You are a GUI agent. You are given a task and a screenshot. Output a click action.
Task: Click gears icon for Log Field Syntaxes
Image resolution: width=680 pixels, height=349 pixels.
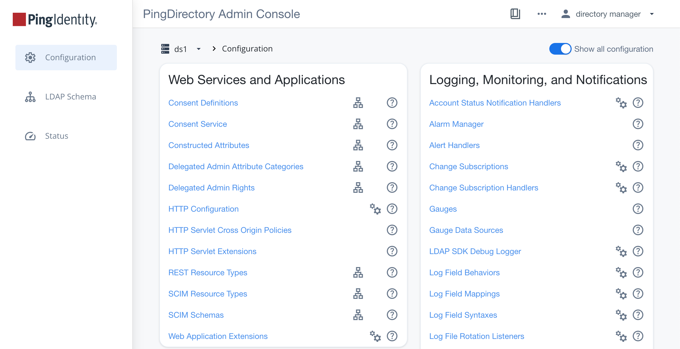[x=621, y=315]
